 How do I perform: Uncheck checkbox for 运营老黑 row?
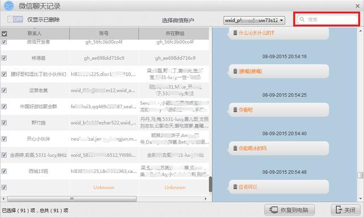tap(4, 90)
